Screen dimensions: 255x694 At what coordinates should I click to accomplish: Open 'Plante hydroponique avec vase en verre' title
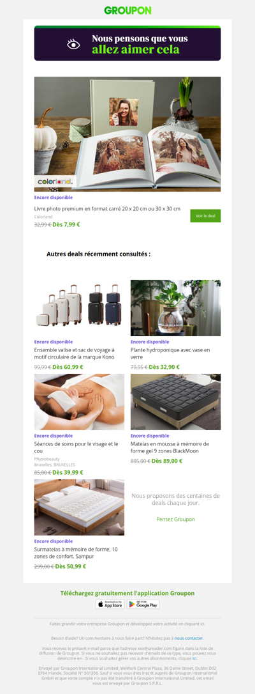tap(170, 353)
